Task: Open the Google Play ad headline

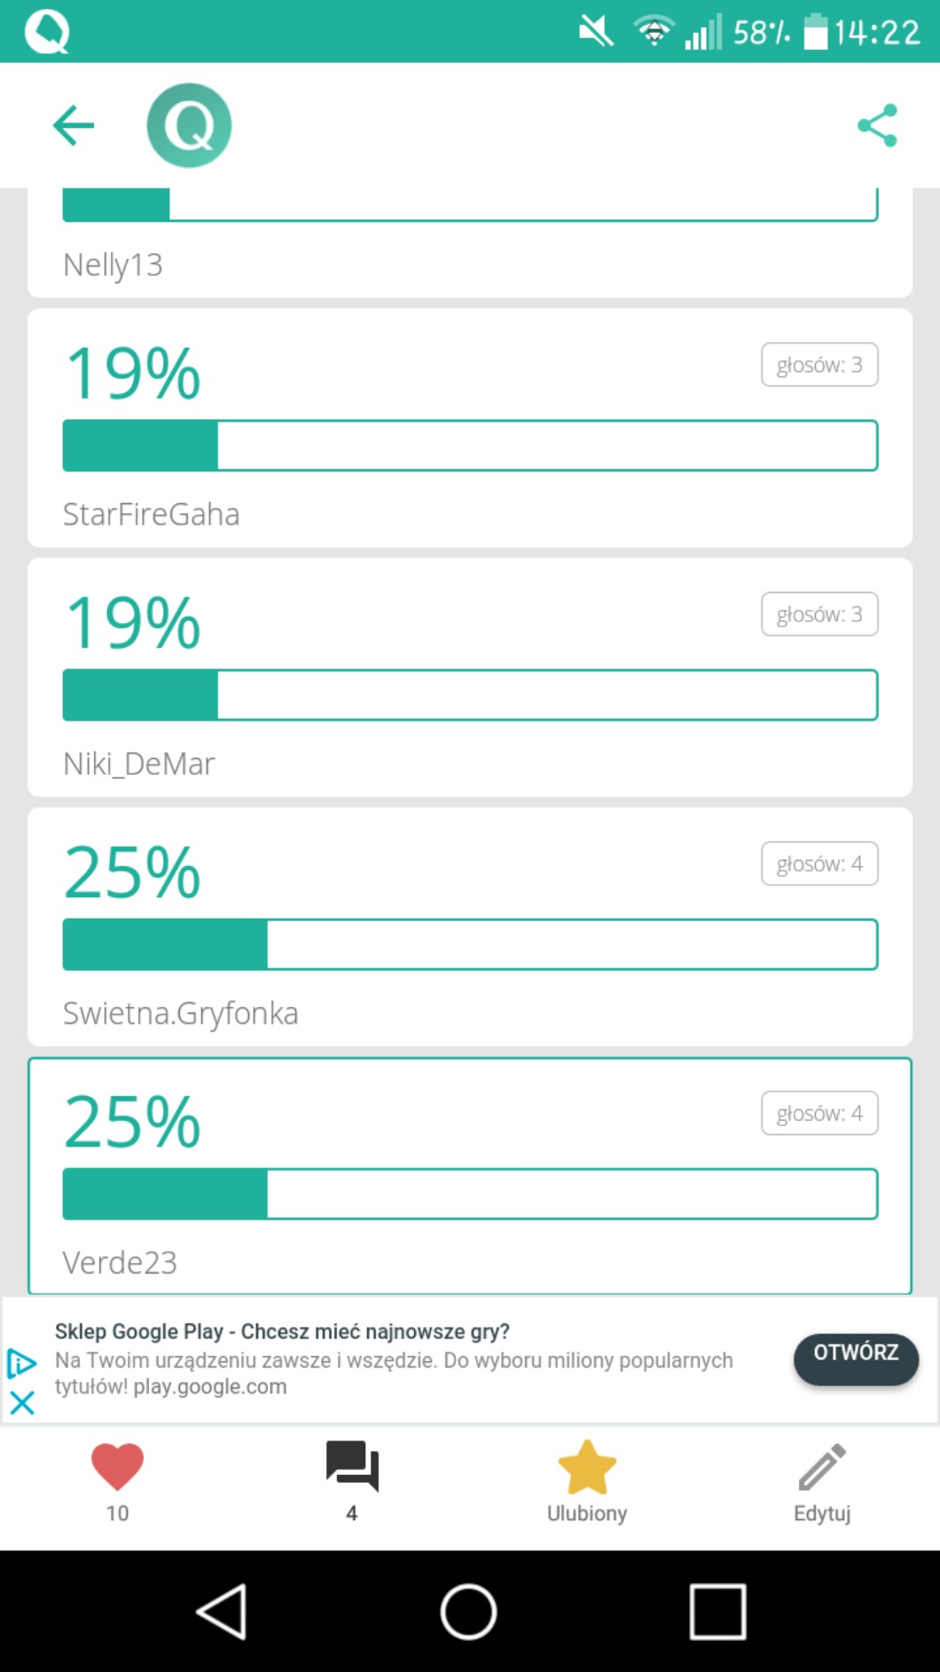Action: pos(282,1331)
